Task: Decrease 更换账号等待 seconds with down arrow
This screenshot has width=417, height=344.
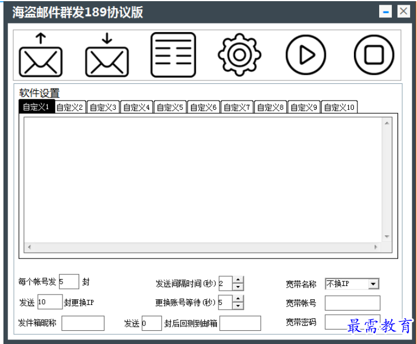Action: coord(238,306)
